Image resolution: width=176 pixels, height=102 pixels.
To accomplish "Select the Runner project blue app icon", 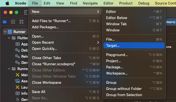I will pyautogui.click(x=10, y=32).
